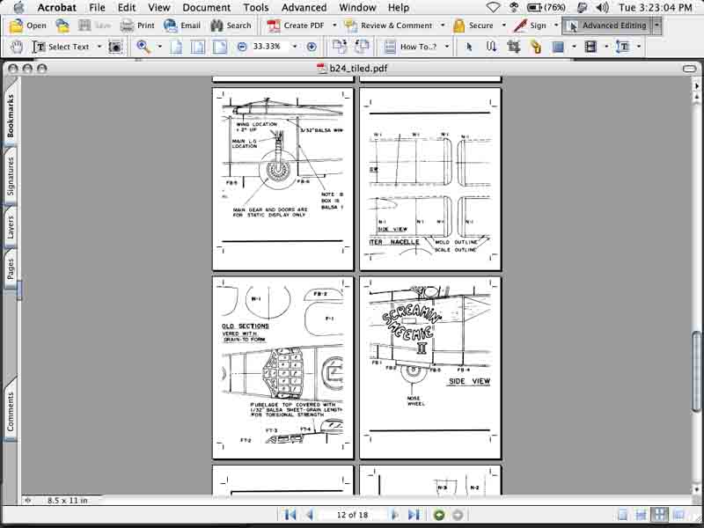Screen dimensions: 704x528
Task: Select the Hand tool
Action: 17,47
